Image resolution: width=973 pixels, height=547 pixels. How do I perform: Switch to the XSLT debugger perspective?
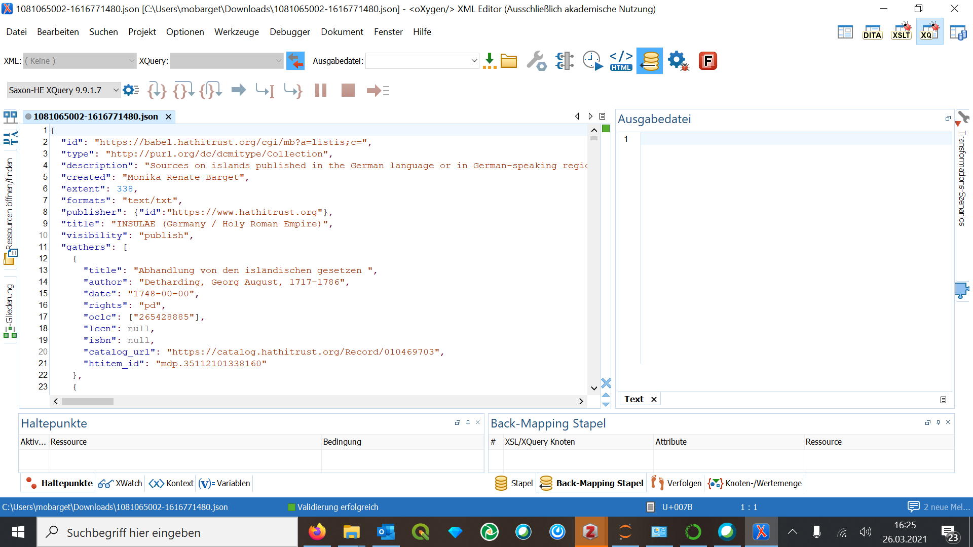pos(901,32)
